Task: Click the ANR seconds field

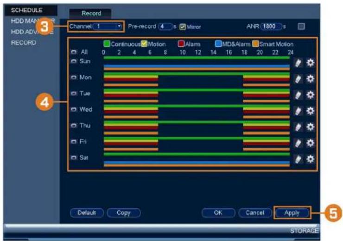Action: 271,26
